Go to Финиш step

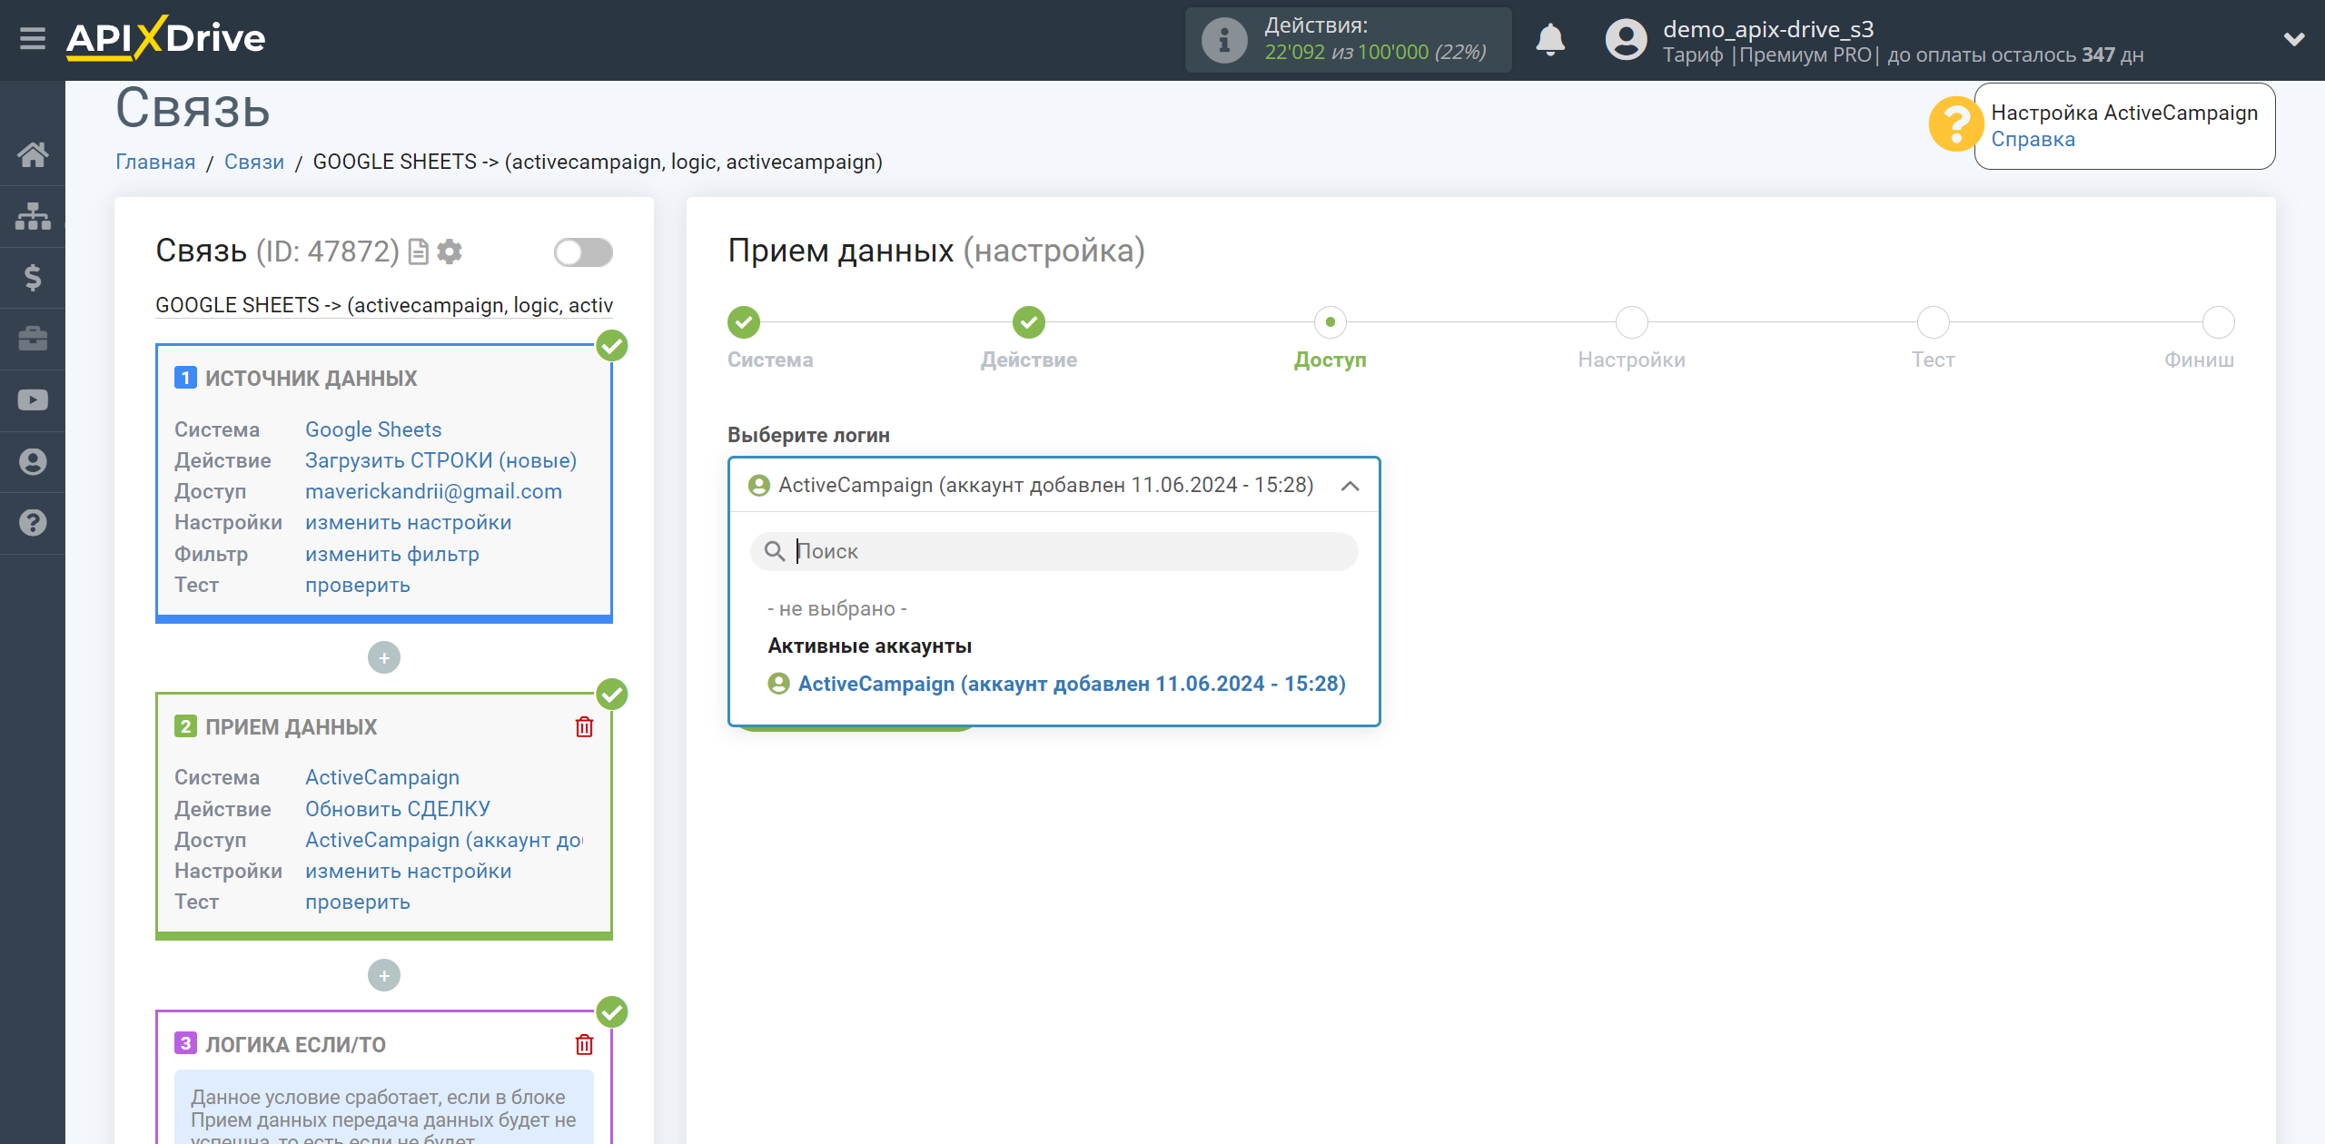click(2219, 322)
